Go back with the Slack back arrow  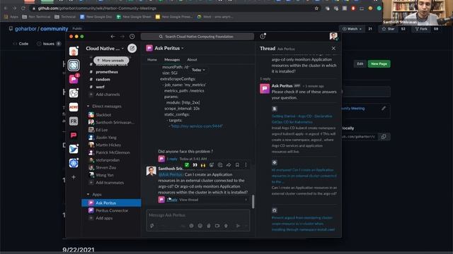click(x=113, y=37)
